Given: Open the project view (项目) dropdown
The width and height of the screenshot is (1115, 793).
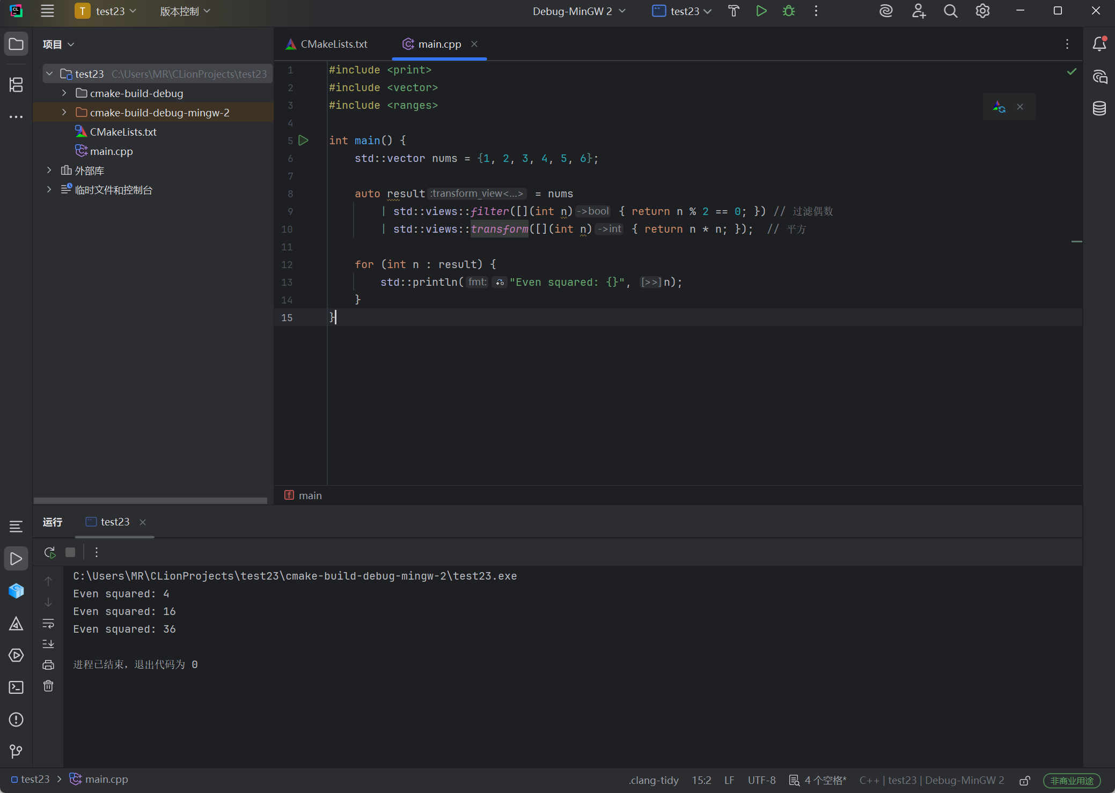Looking at the screenshot, I should (x=58, y=45).
